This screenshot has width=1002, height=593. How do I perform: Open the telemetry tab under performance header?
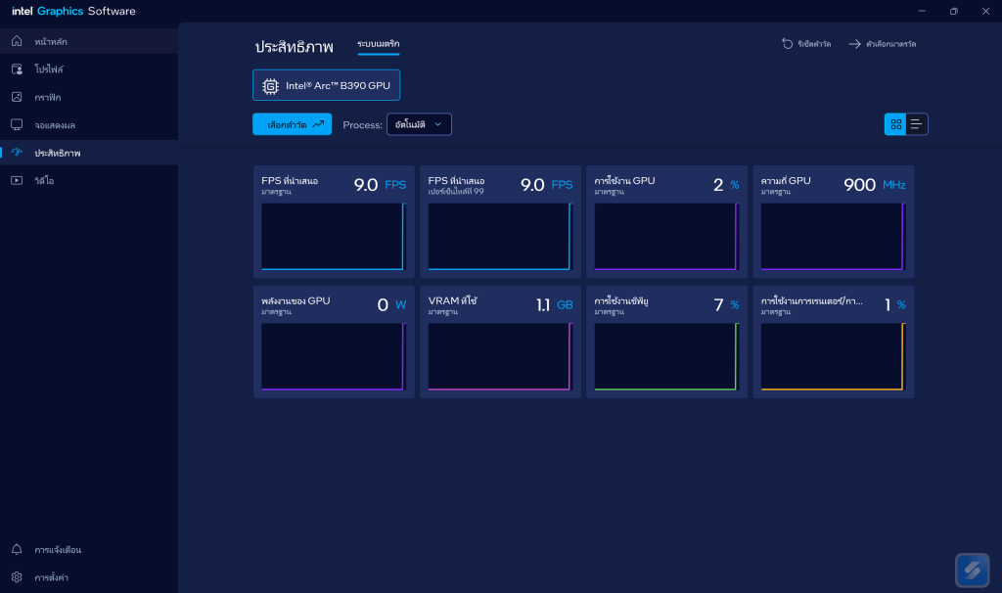point(378,44)
